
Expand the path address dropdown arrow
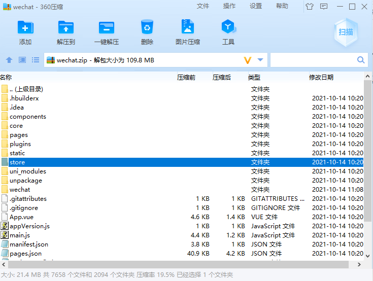(x=261, y=60)
